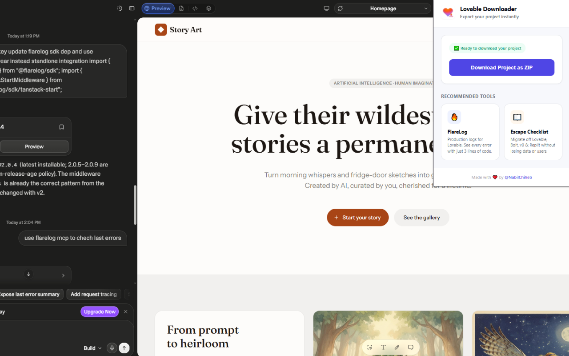
Task: Open the comment tool in preview
Action: coord(411,348)
